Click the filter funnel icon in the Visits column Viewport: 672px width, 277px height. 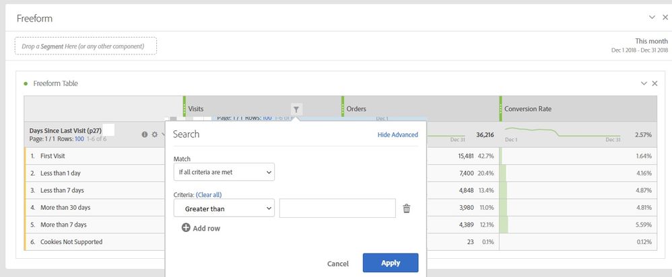pyautogui.click(x=296, y=109)
